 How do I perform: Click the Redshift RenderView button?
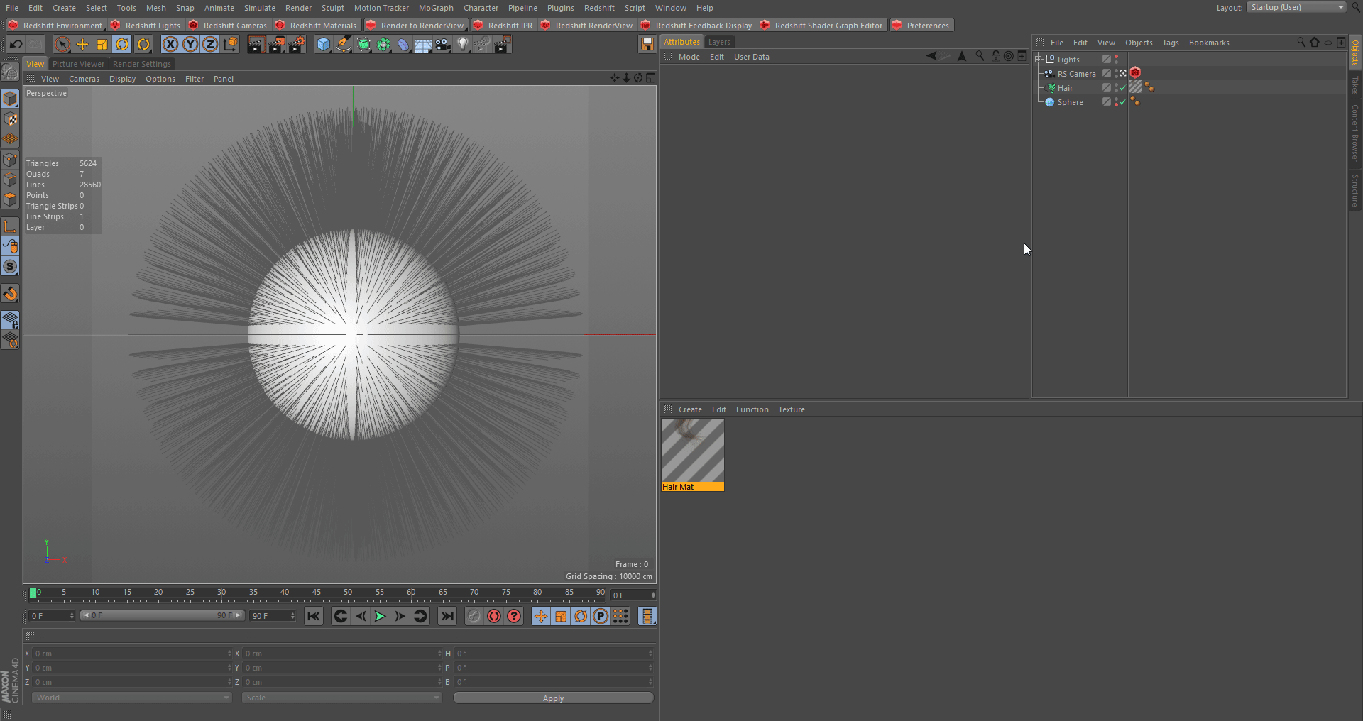[593, 26]
